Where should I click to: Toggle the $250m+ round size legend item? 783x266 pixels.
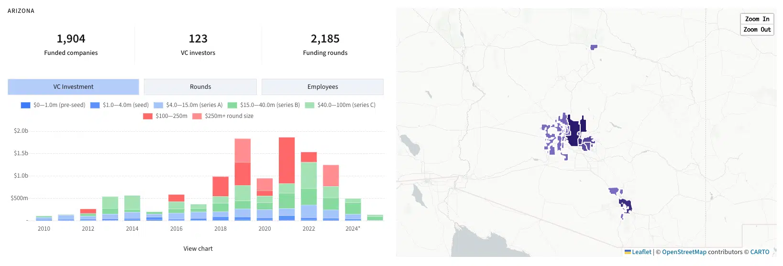(197, 116)
